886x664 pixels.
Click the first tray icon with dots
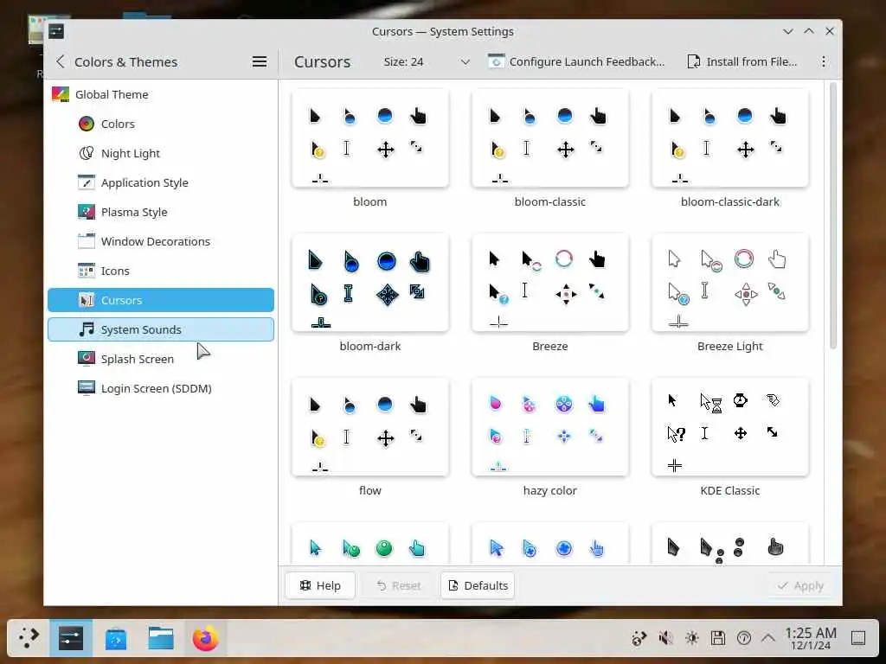pyautogui.click(x=639, y=638)
